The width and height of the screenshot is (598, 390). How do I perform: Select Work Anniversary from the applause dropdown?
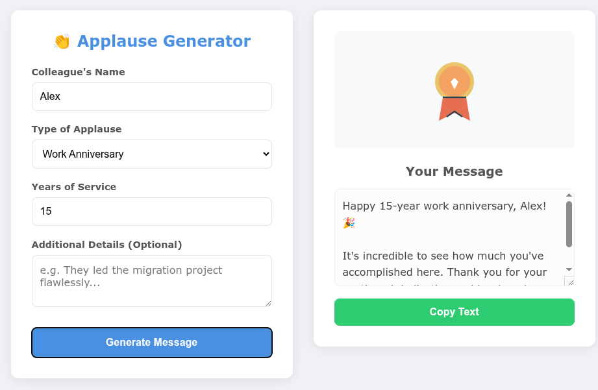[152, 154]
